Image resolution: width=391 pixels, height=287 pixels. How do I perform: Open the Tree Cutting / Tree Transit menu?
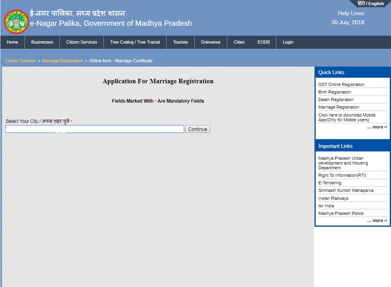pyautogui.click(x=136, y=42)
